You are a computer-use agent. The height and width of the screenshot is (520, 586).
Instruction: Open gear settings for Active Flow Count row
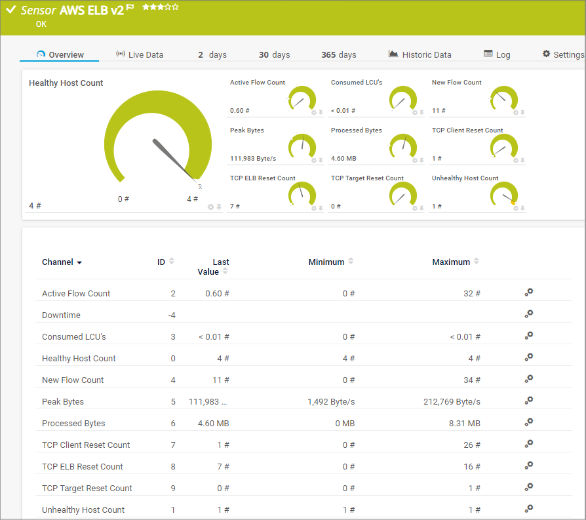pos(529,292)
